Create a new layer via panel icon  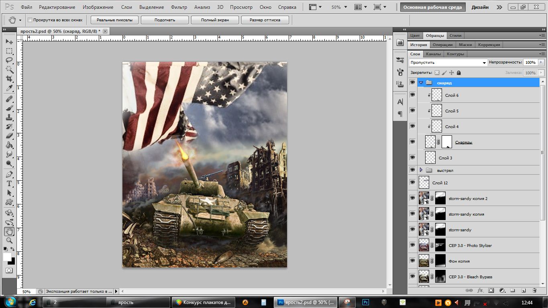point(524,290)
